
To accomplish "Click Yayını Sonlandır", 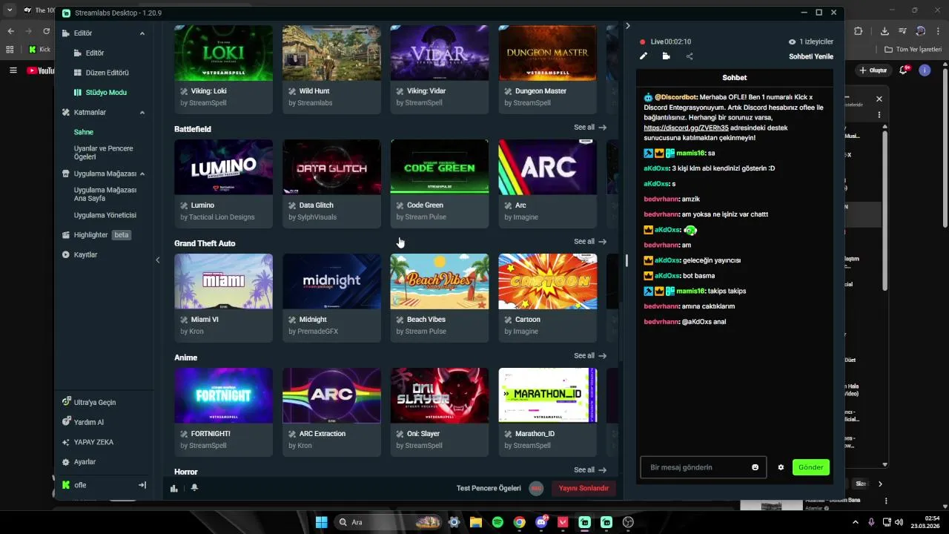I will coord(583,488).
